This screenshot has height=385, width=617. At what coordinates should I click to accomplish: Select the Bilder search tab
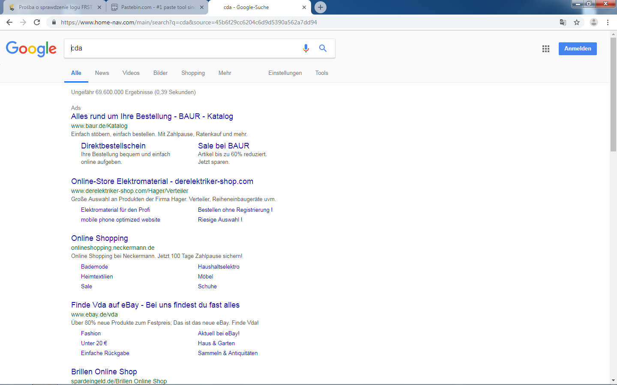[161, 73]
